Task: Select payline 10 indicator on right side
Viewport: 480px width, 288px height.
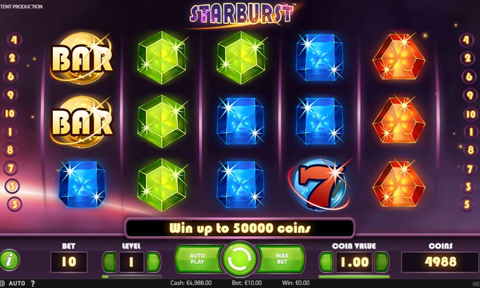Action: 470,114
